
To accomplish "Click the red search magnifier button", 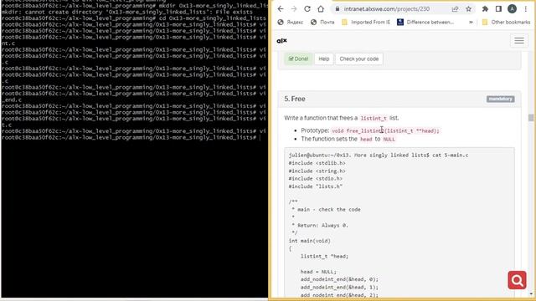I will (x=517, y=280).
